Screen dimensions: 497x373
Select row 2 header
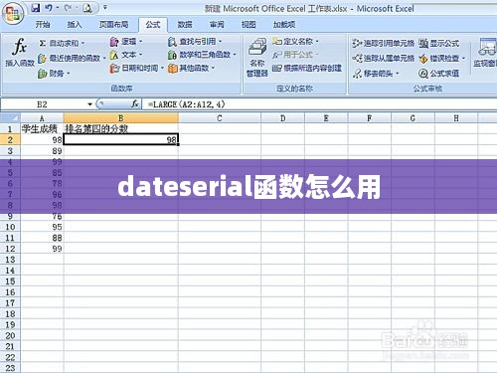click(x=10, y=140)
